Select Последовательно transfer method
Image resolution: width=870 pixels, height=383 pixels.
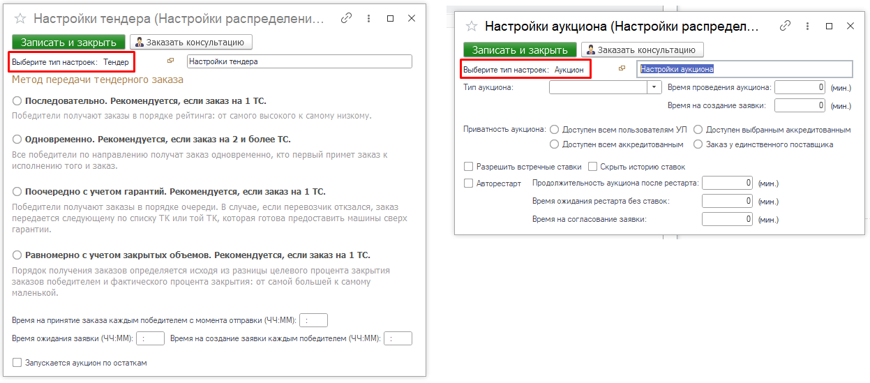(17, 101)
